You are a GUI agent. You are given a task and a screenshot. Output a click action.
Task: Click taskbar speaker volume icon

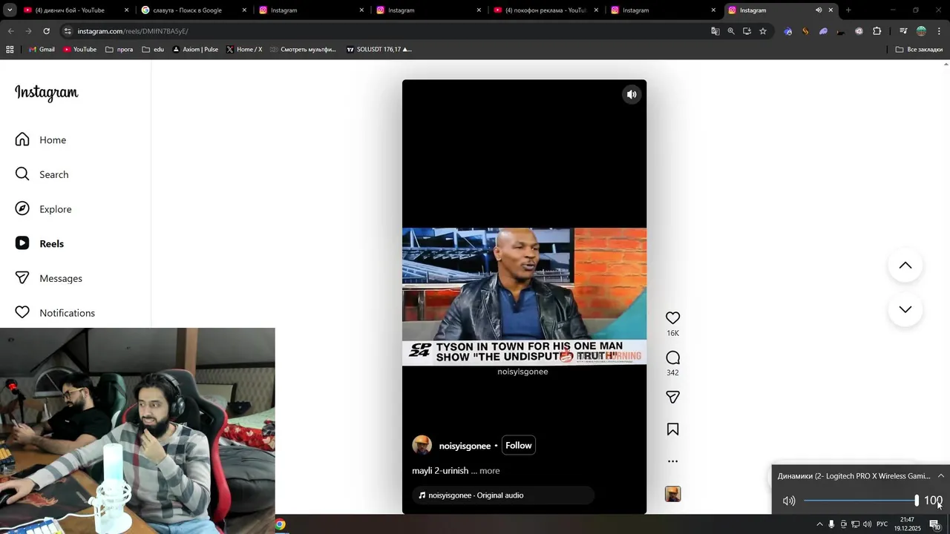tap(867, 524)
